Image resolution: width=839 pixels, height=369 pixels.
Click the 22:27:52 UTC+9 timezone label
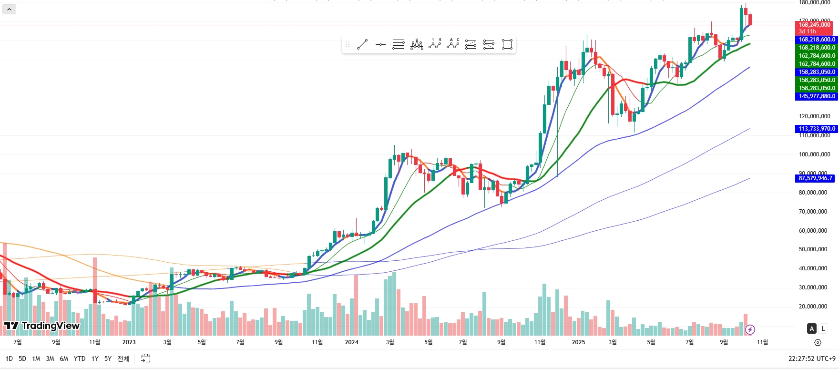point(812,359)
